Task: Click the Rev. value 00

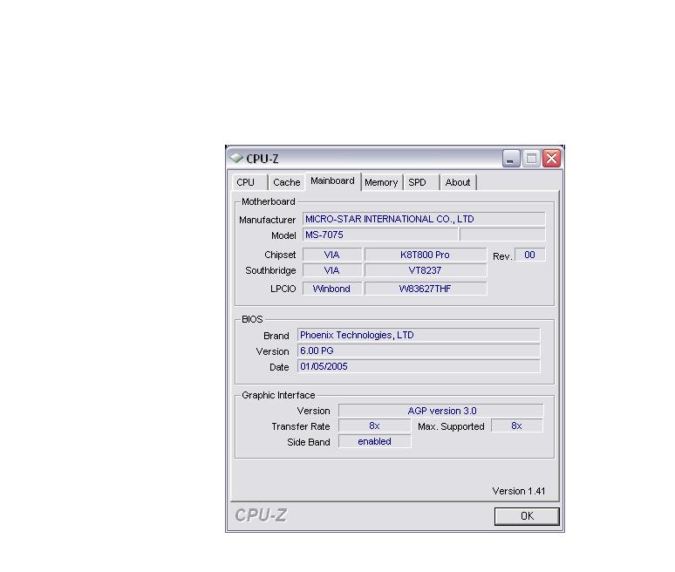Action: coord(530,255)
